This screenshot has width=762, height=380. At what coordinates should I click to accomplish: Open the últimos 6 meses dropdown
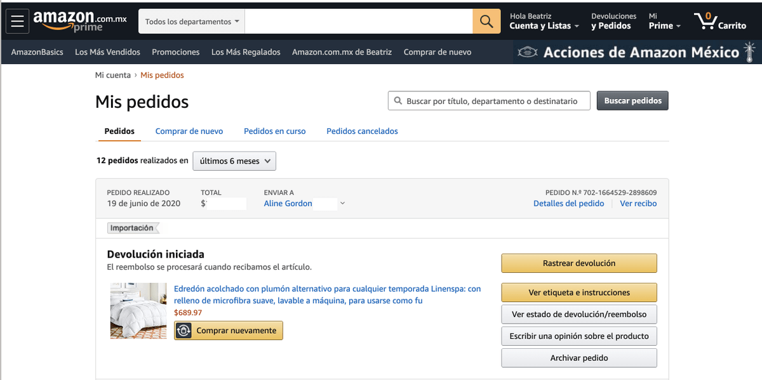234,161
